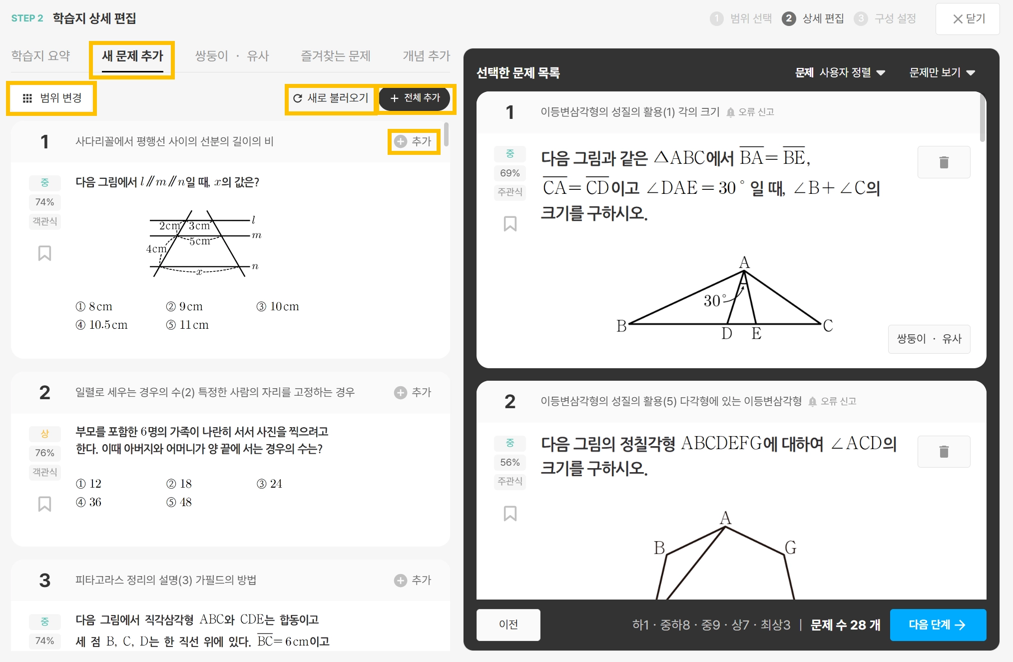Open 쌍둥이 · 유사 for selected problem 1
The height and width of the screenshot is (662, 1013).
tap(929, 339)
